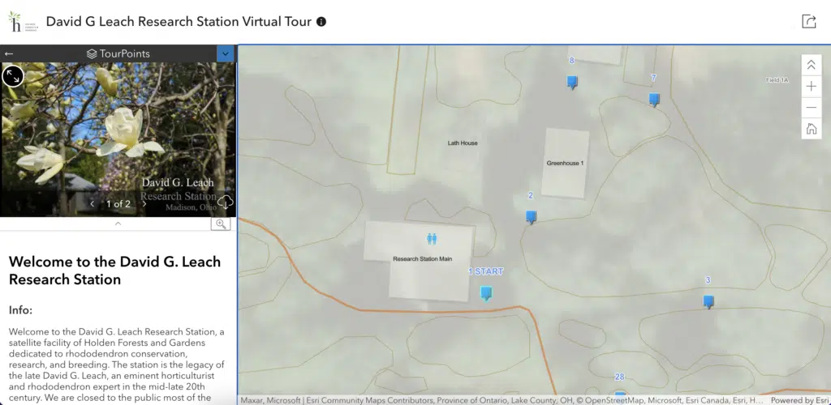Image resolution: width=831 pixels, height=405 pixels.
Task: Select the 1 START tour point marker
Action: (486, 293)
